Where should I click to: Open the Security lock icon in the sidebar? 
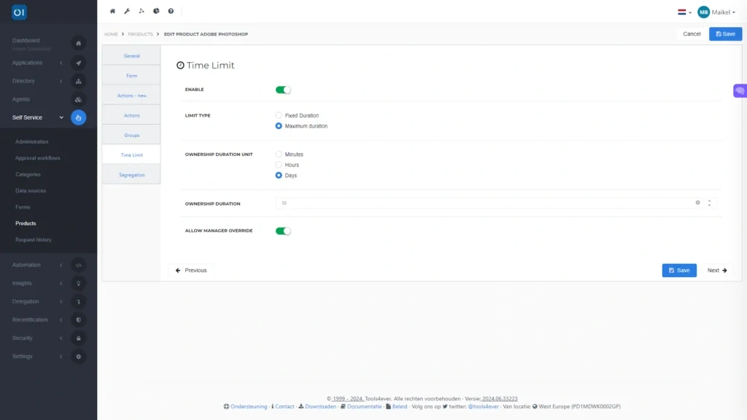tap(78, 338)
